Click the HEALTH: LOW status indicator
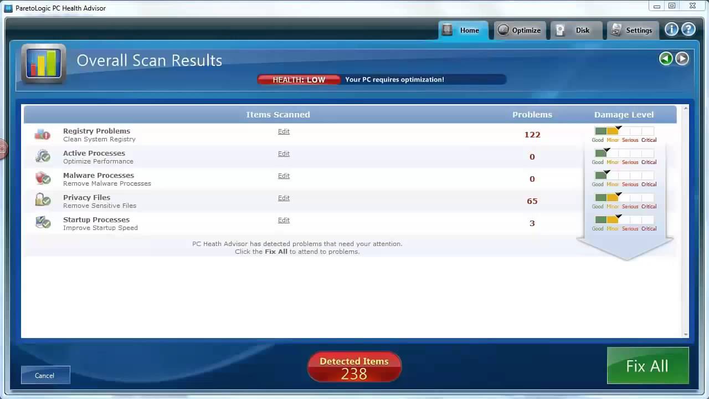The width and height of the screenshot is (709, 399). pyautogui.click(x=299, y=80)
